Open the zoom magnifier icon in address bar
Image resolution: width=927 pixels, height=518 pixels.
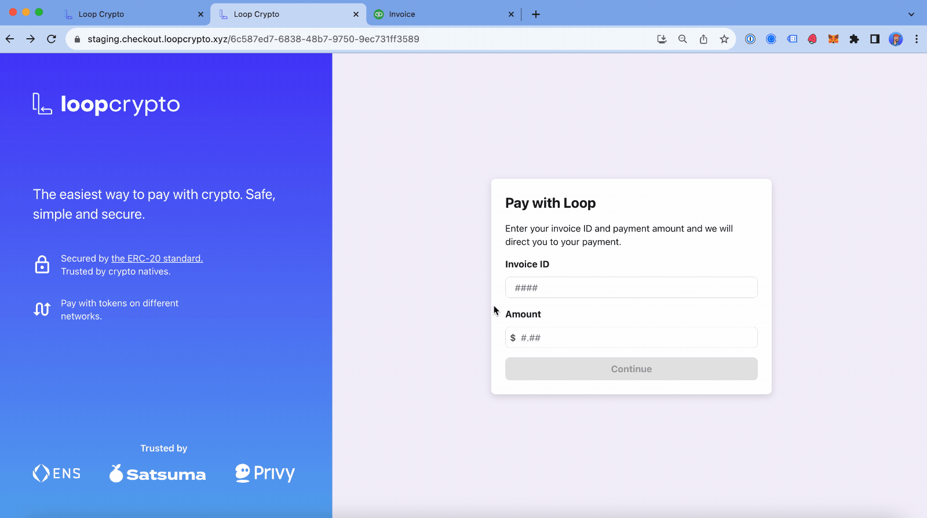pos(683,39)
